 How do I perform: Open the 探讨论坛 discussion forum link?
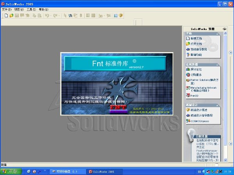point(196,70)
